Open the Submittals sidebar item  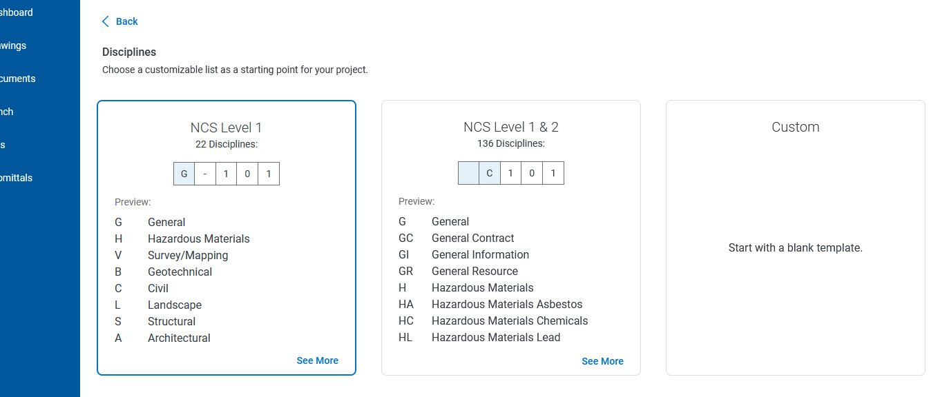click(17, 178)
